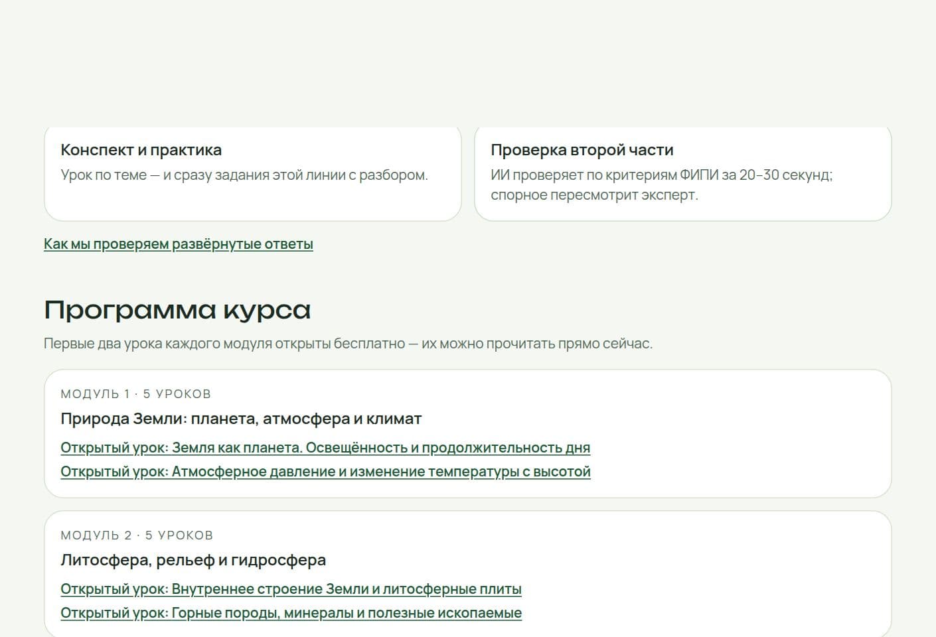Select the 'МОДУЛЬ 1 · 5 УРОКОВ' label
936x637 pixels.
coord(135,394)
